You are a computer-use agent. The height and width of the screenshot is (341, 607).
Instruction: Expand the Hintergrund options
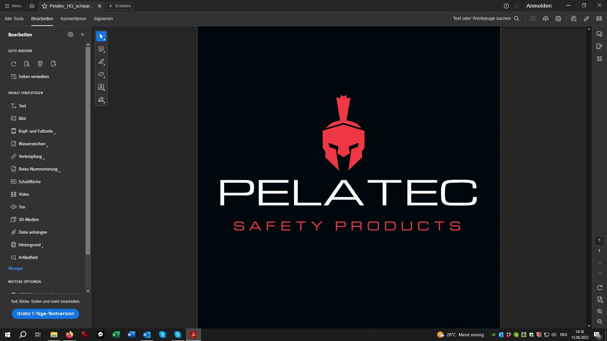(30, 245)
